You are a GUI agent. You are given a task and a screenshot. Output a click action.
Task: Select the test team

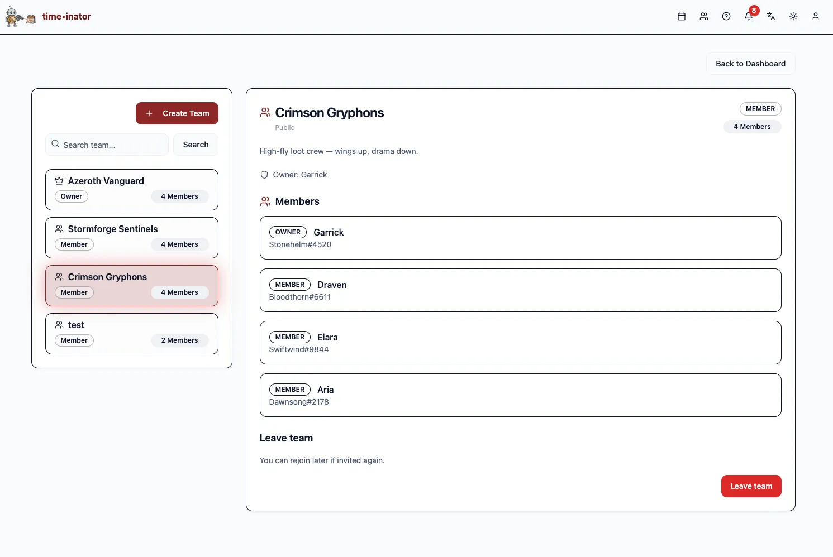pos(131,333)
